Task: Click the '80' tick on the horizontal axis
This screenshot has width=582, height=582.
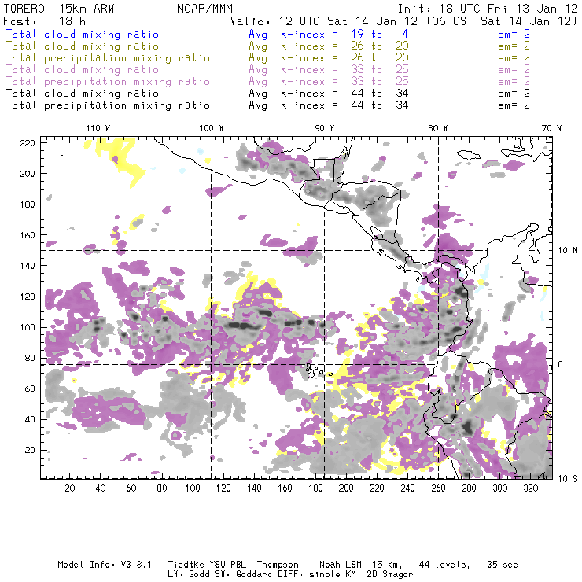Action: [162, 488]
